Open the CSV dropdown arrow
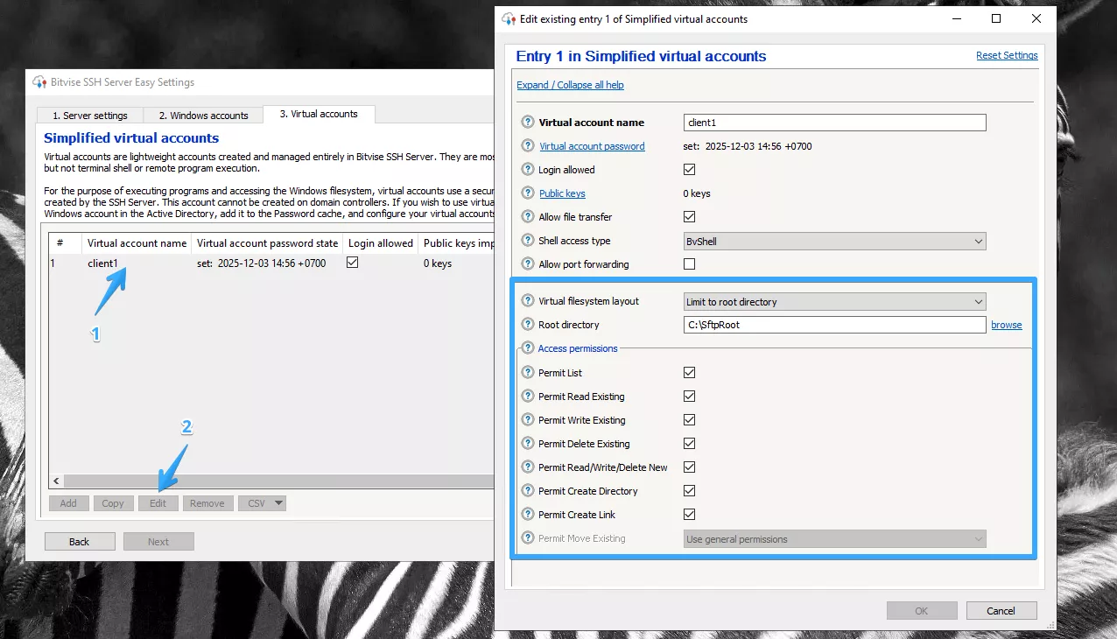 point(278,503)
